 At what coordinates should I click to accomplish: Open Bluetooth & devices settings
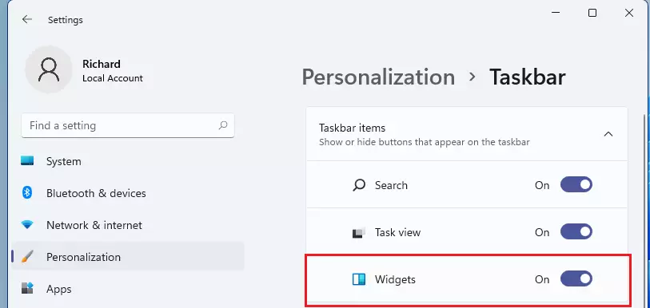(x=128, y=193)
